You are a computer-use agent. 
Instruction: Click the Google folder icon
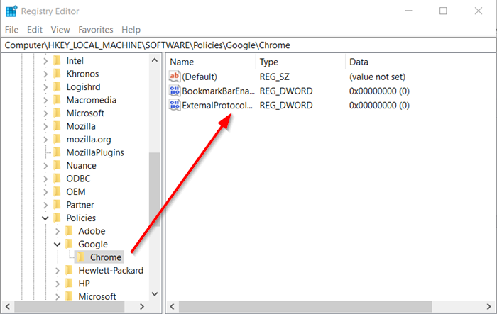point(69,244)
